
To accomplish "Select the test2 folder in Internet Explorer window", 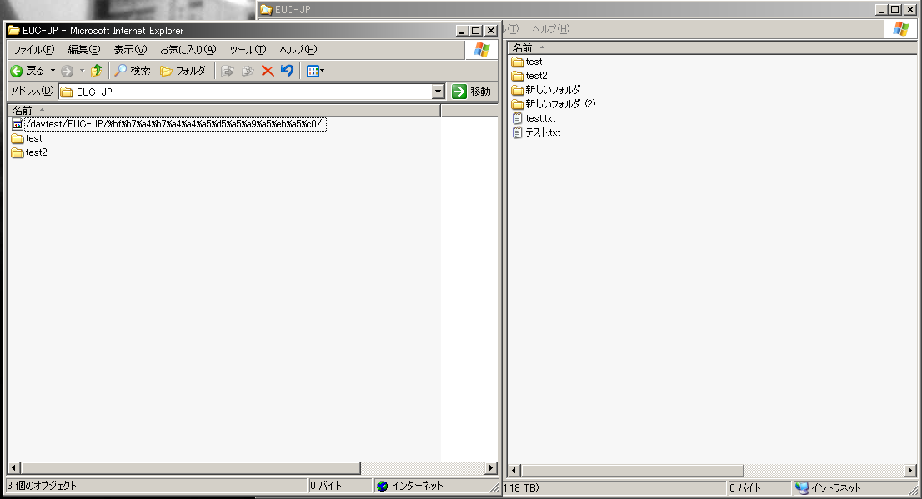I will coord(29,152).
